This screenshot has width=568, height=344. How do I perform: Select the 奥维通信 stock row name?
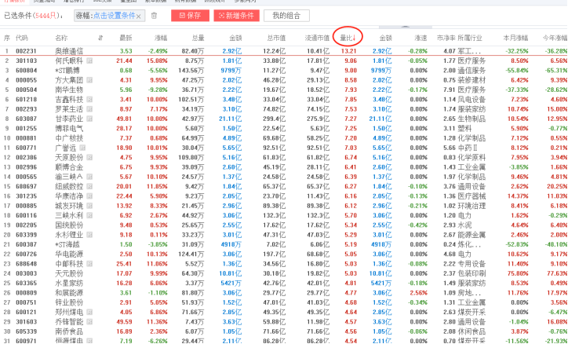pos(69,51)
